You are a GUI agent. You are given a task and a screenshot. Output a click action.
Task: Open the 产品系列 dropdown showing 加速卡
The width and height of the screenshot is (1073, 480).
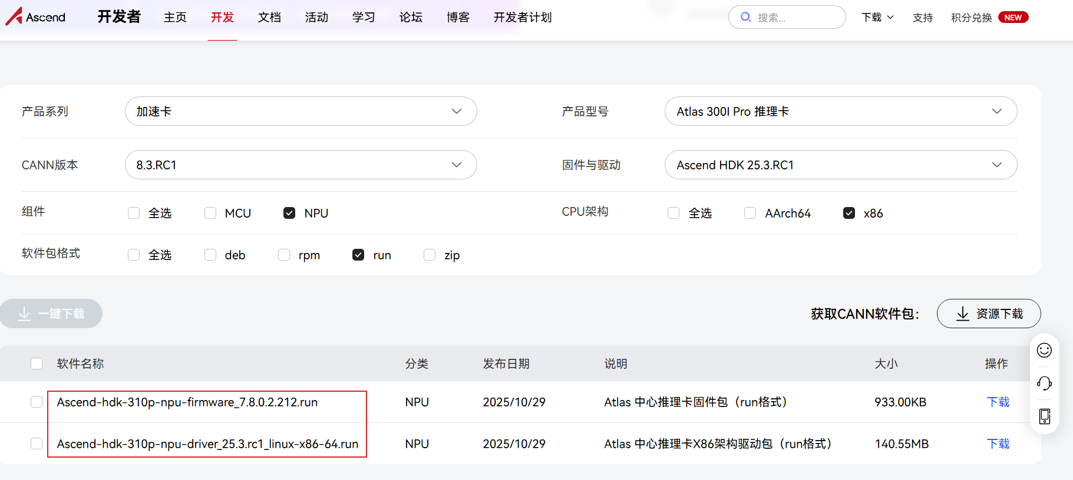coord(301,111)
